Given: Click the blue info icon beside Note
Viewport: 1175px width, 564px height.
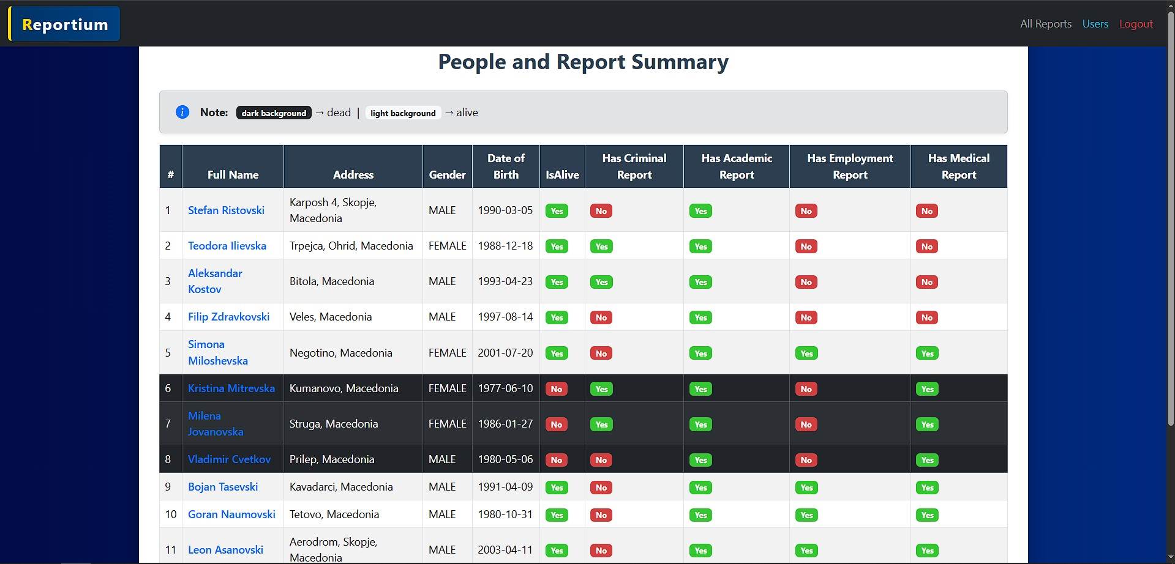Looking at the screenshot, I should [182, 112].
